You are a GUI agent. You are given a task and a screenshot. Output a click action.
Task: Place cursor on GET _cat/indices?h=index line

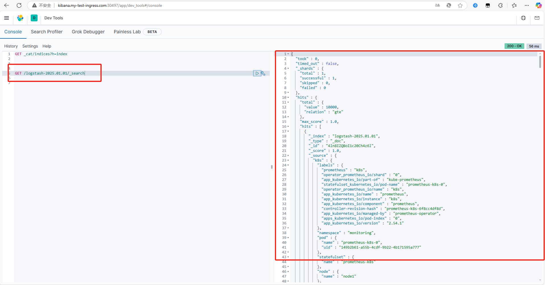coord(41,54)
